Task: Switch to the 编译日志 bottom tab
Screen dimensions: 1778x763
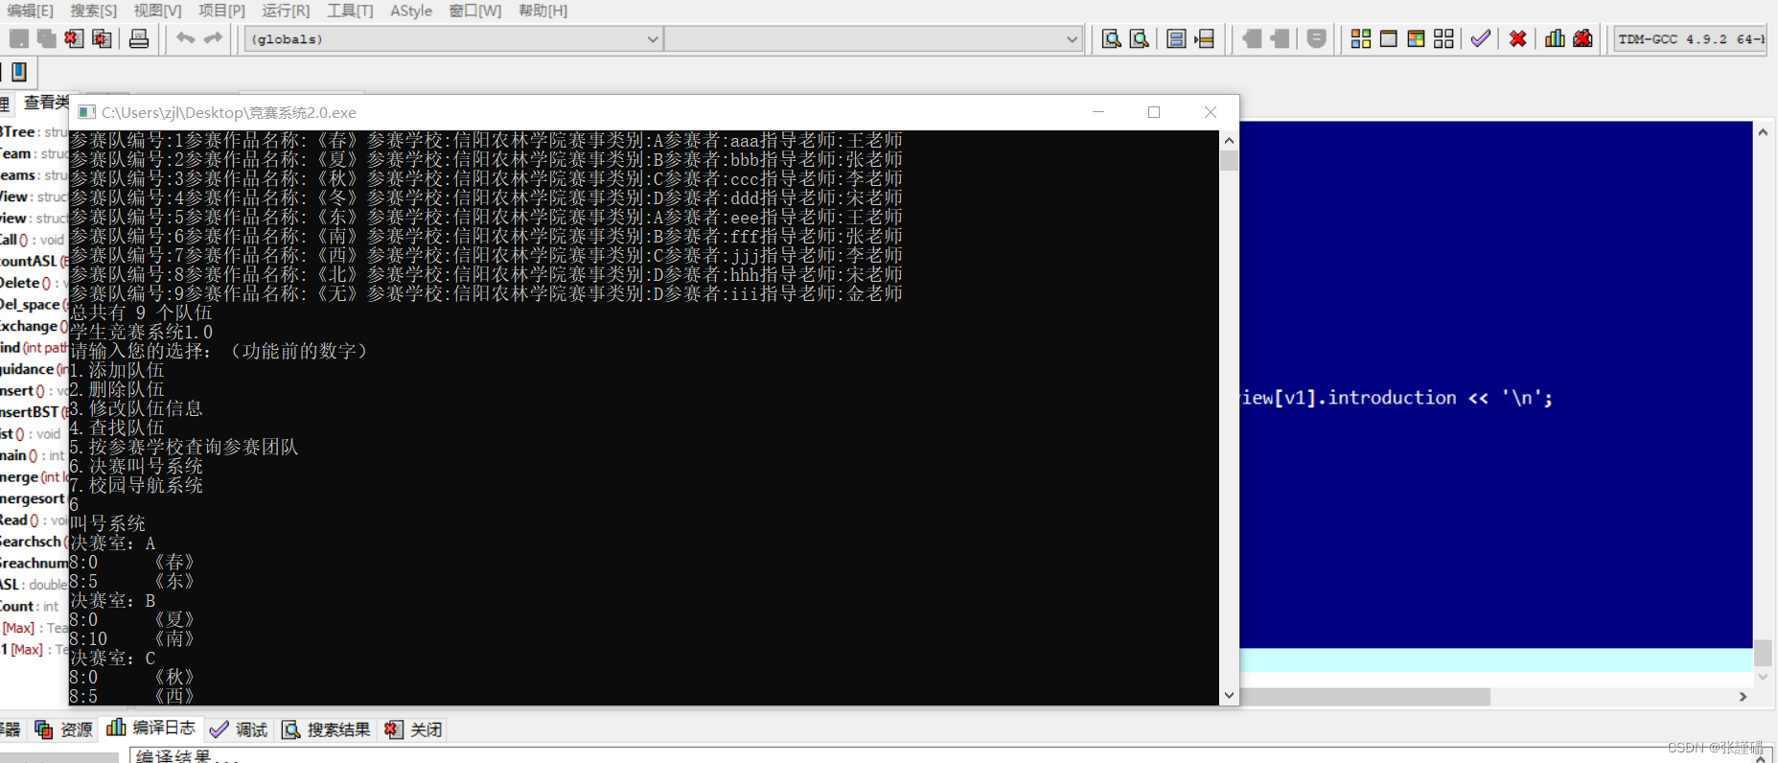Action: click(150, 728)
